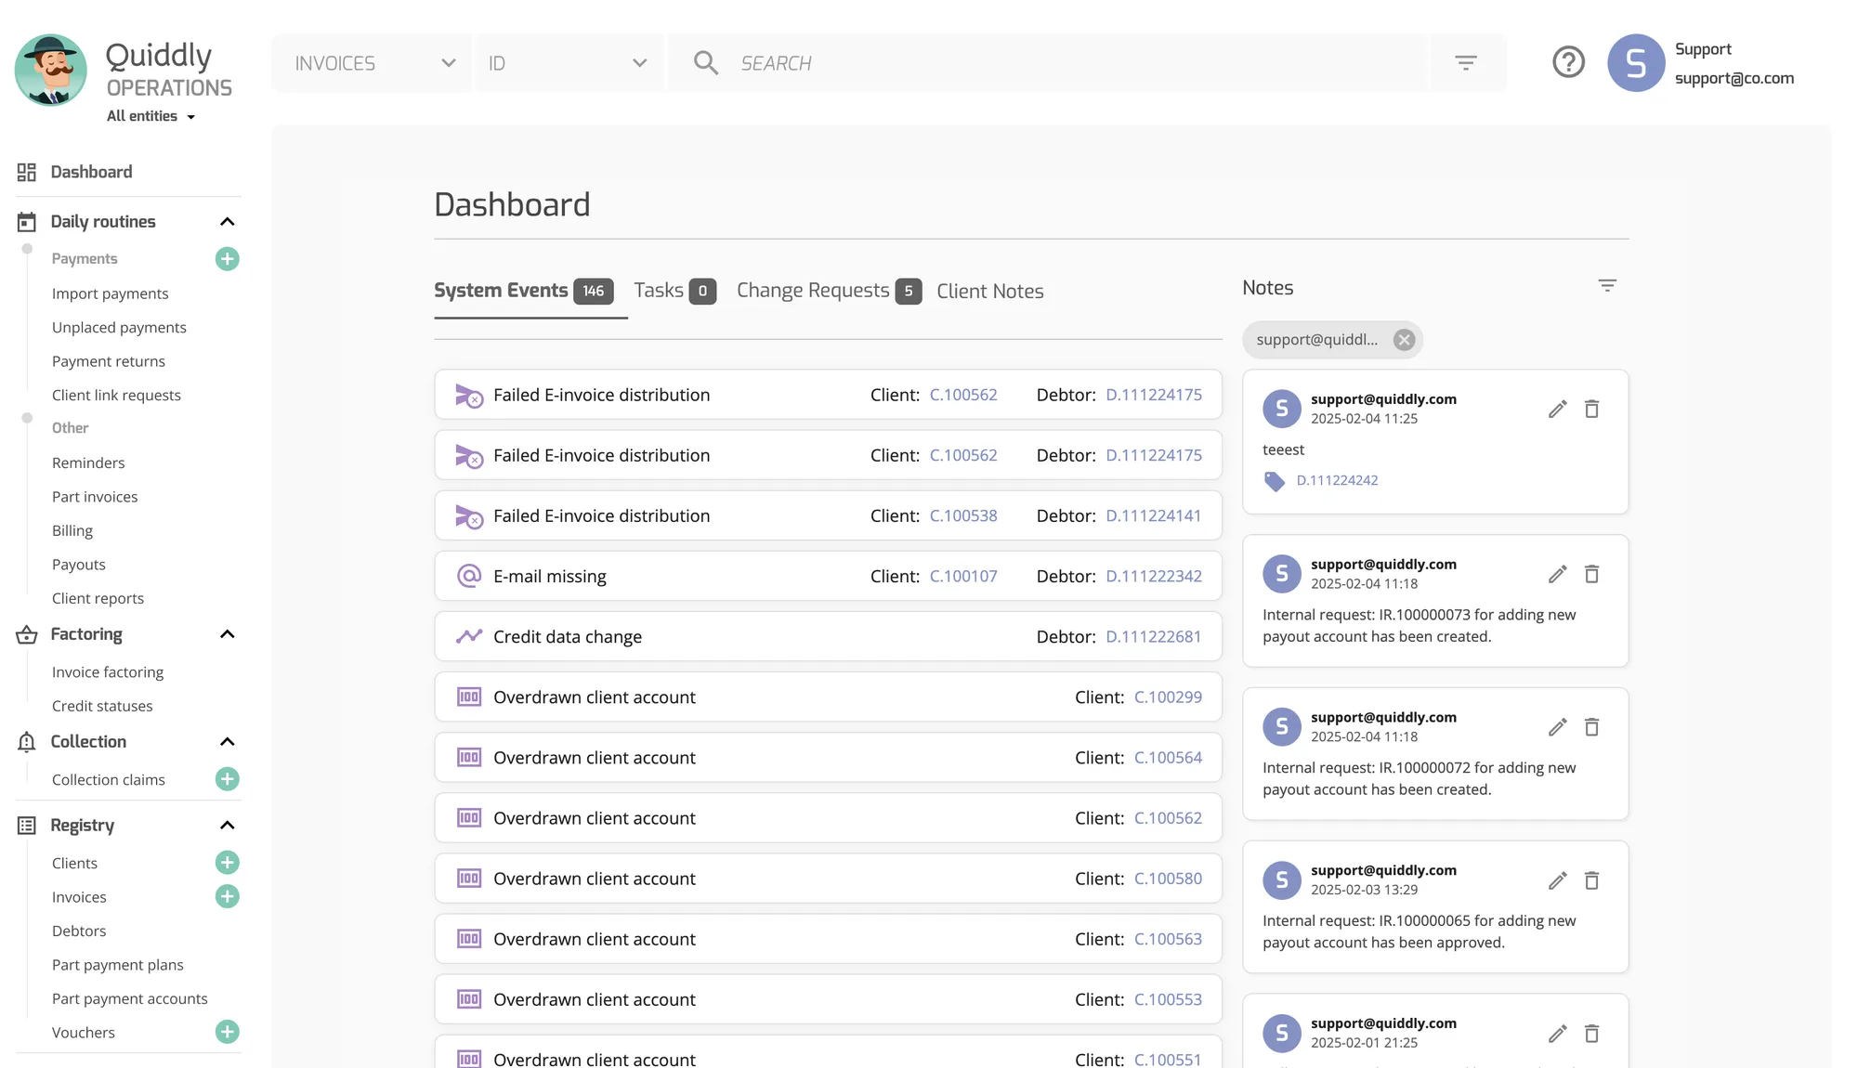1858x1068 pixels.
Task: Open Invoice factoring
Action: coord(108,671)
